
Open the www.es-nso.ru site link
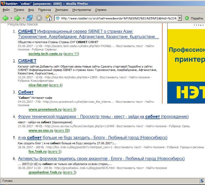click(41, 131)
